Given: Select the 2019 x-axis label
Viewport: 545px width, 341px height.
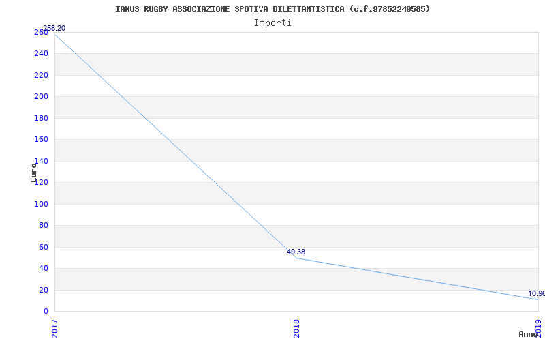Looking at the screenshot, I should pos(538,329).
